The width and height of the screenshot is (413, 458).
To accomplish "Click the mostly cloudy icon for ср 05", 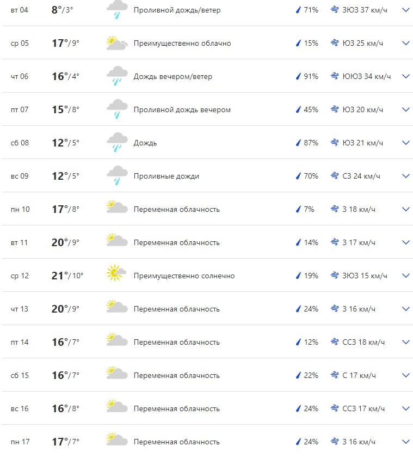I will (x=117, y=43).
